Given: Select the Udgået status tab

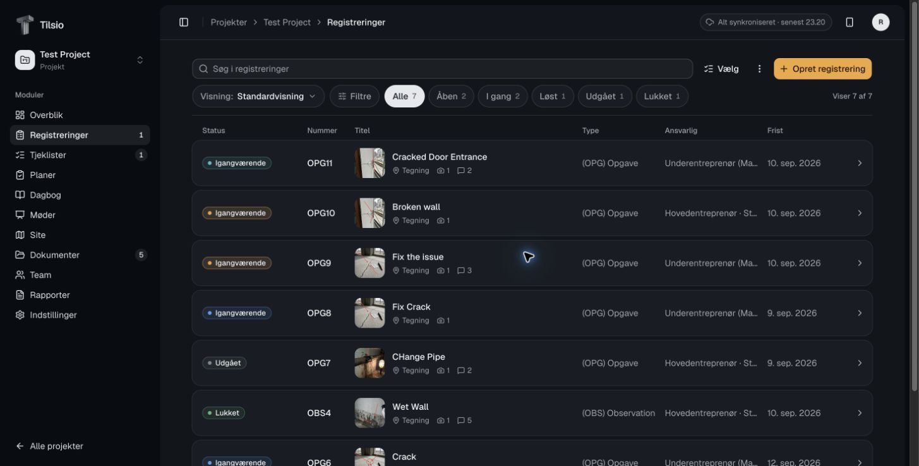Looking at the screenshot, I should [604, 96].
